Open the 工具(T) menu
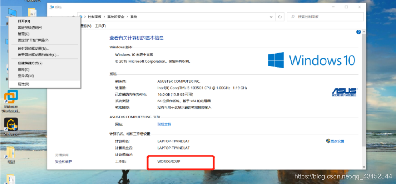The image size is (396, 184). 100,26
